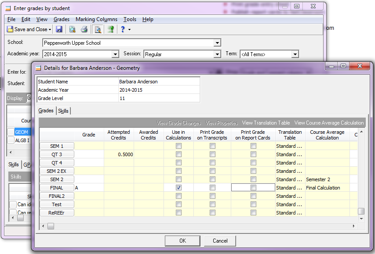This screenshot has width=375, height=254.
Task: Open the Edit menu
Action: coord(26,19)
